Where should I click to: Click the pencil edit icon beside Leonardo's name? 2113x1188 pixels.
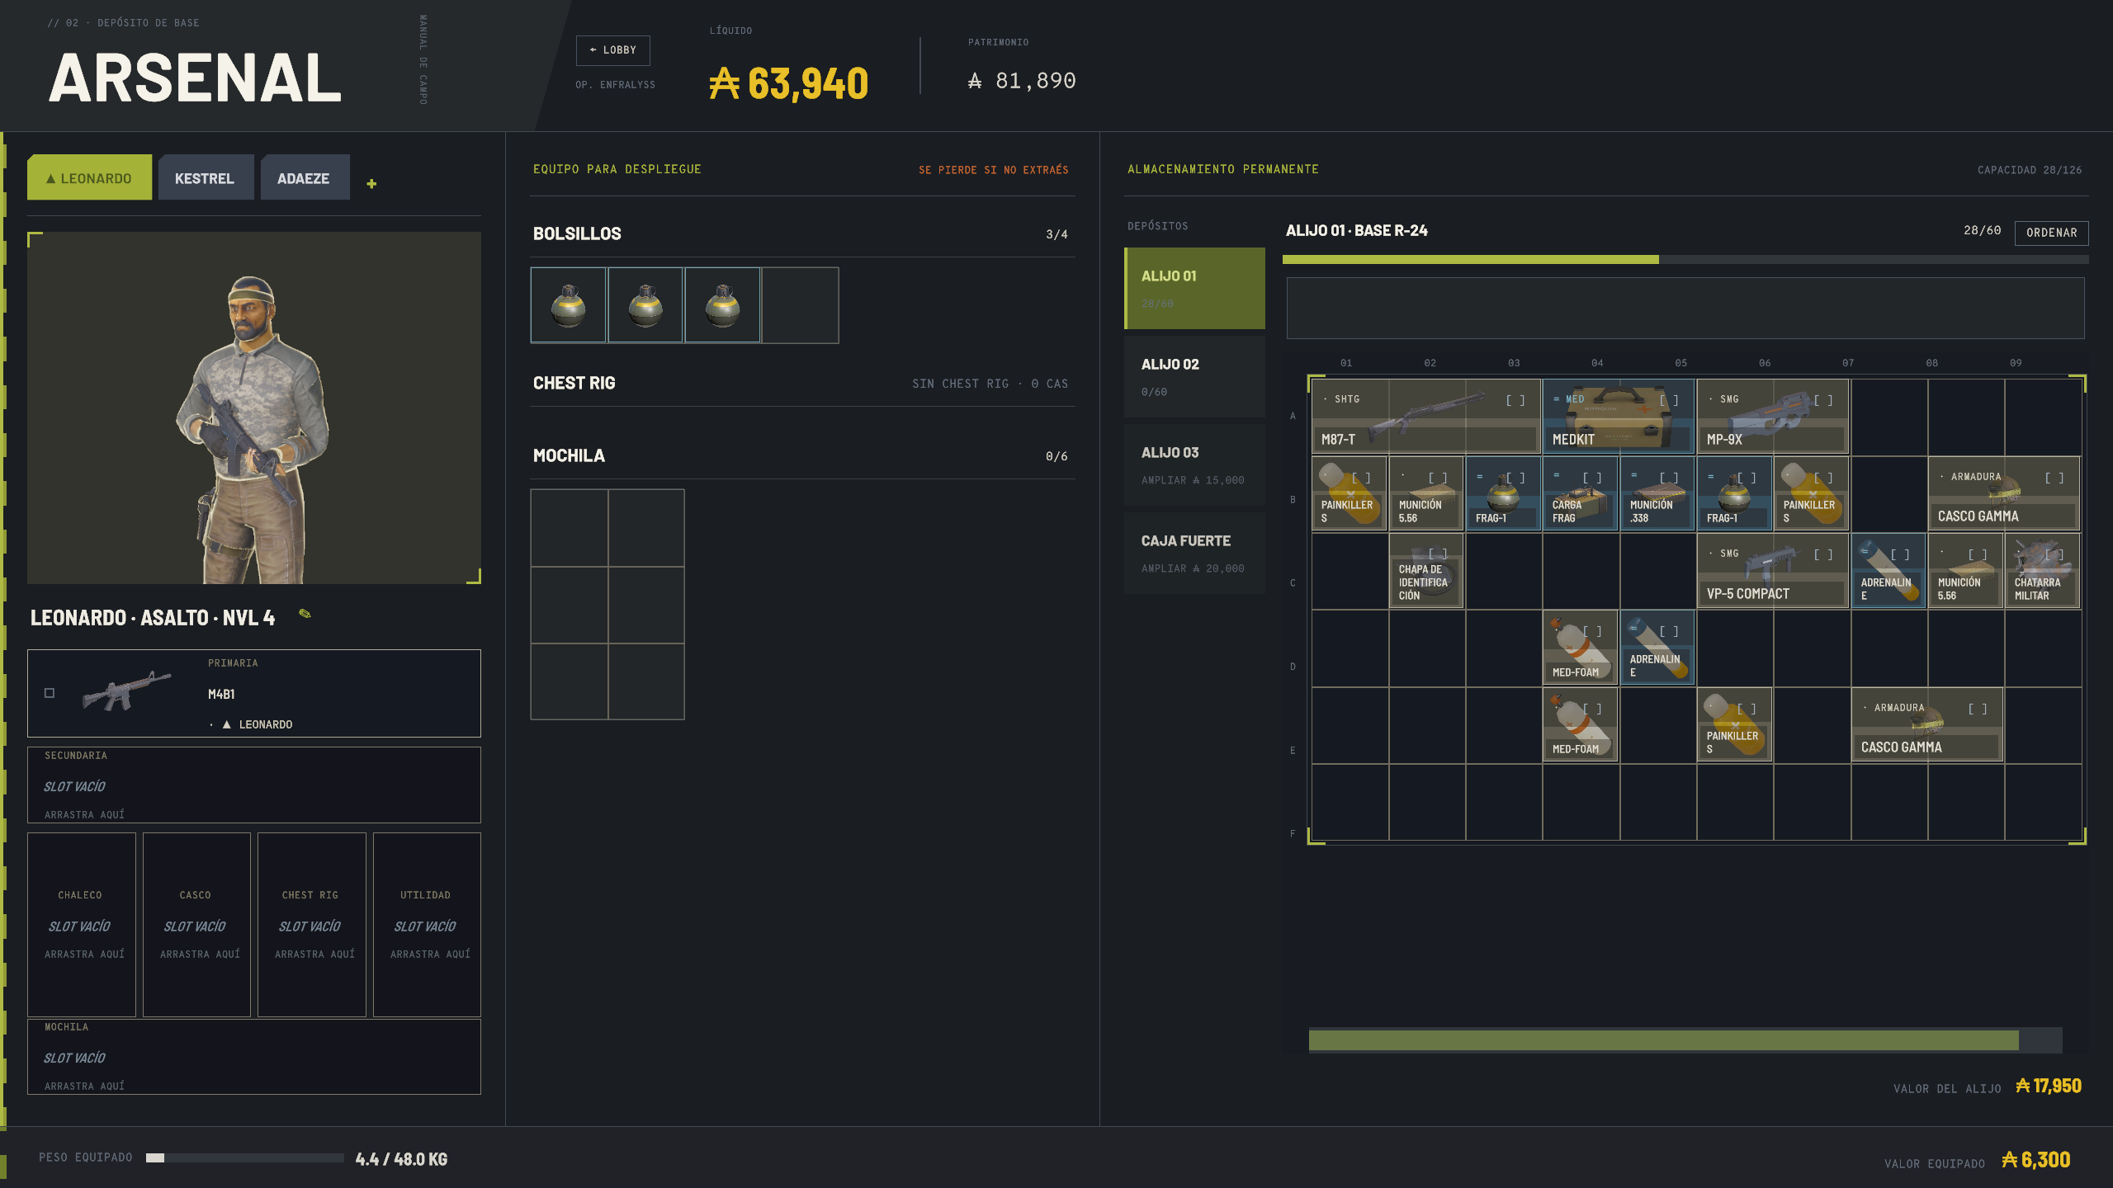305,614
